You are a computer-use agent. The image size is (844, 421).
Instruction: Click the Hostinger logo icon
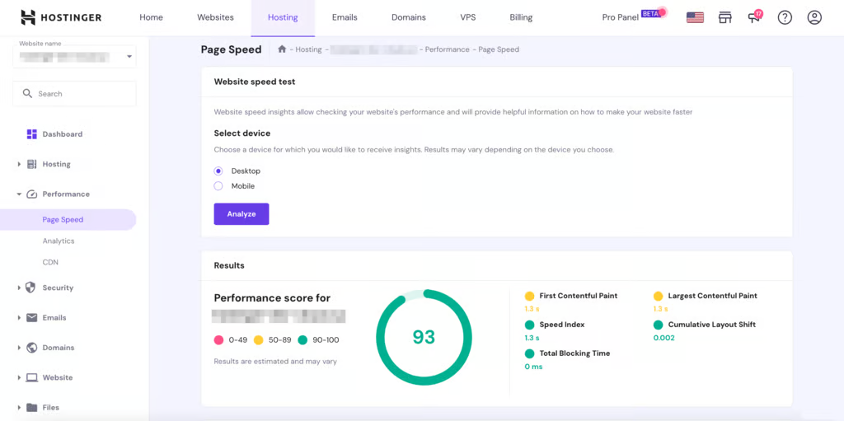[28, 17]
